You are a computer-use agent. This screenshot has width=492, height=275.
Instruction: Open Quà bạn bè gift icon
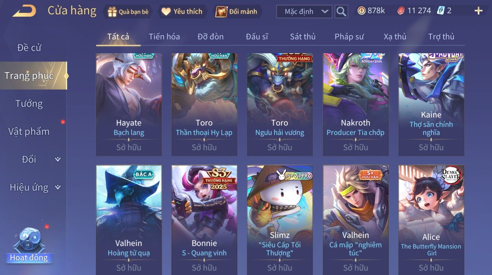(112, 12)
